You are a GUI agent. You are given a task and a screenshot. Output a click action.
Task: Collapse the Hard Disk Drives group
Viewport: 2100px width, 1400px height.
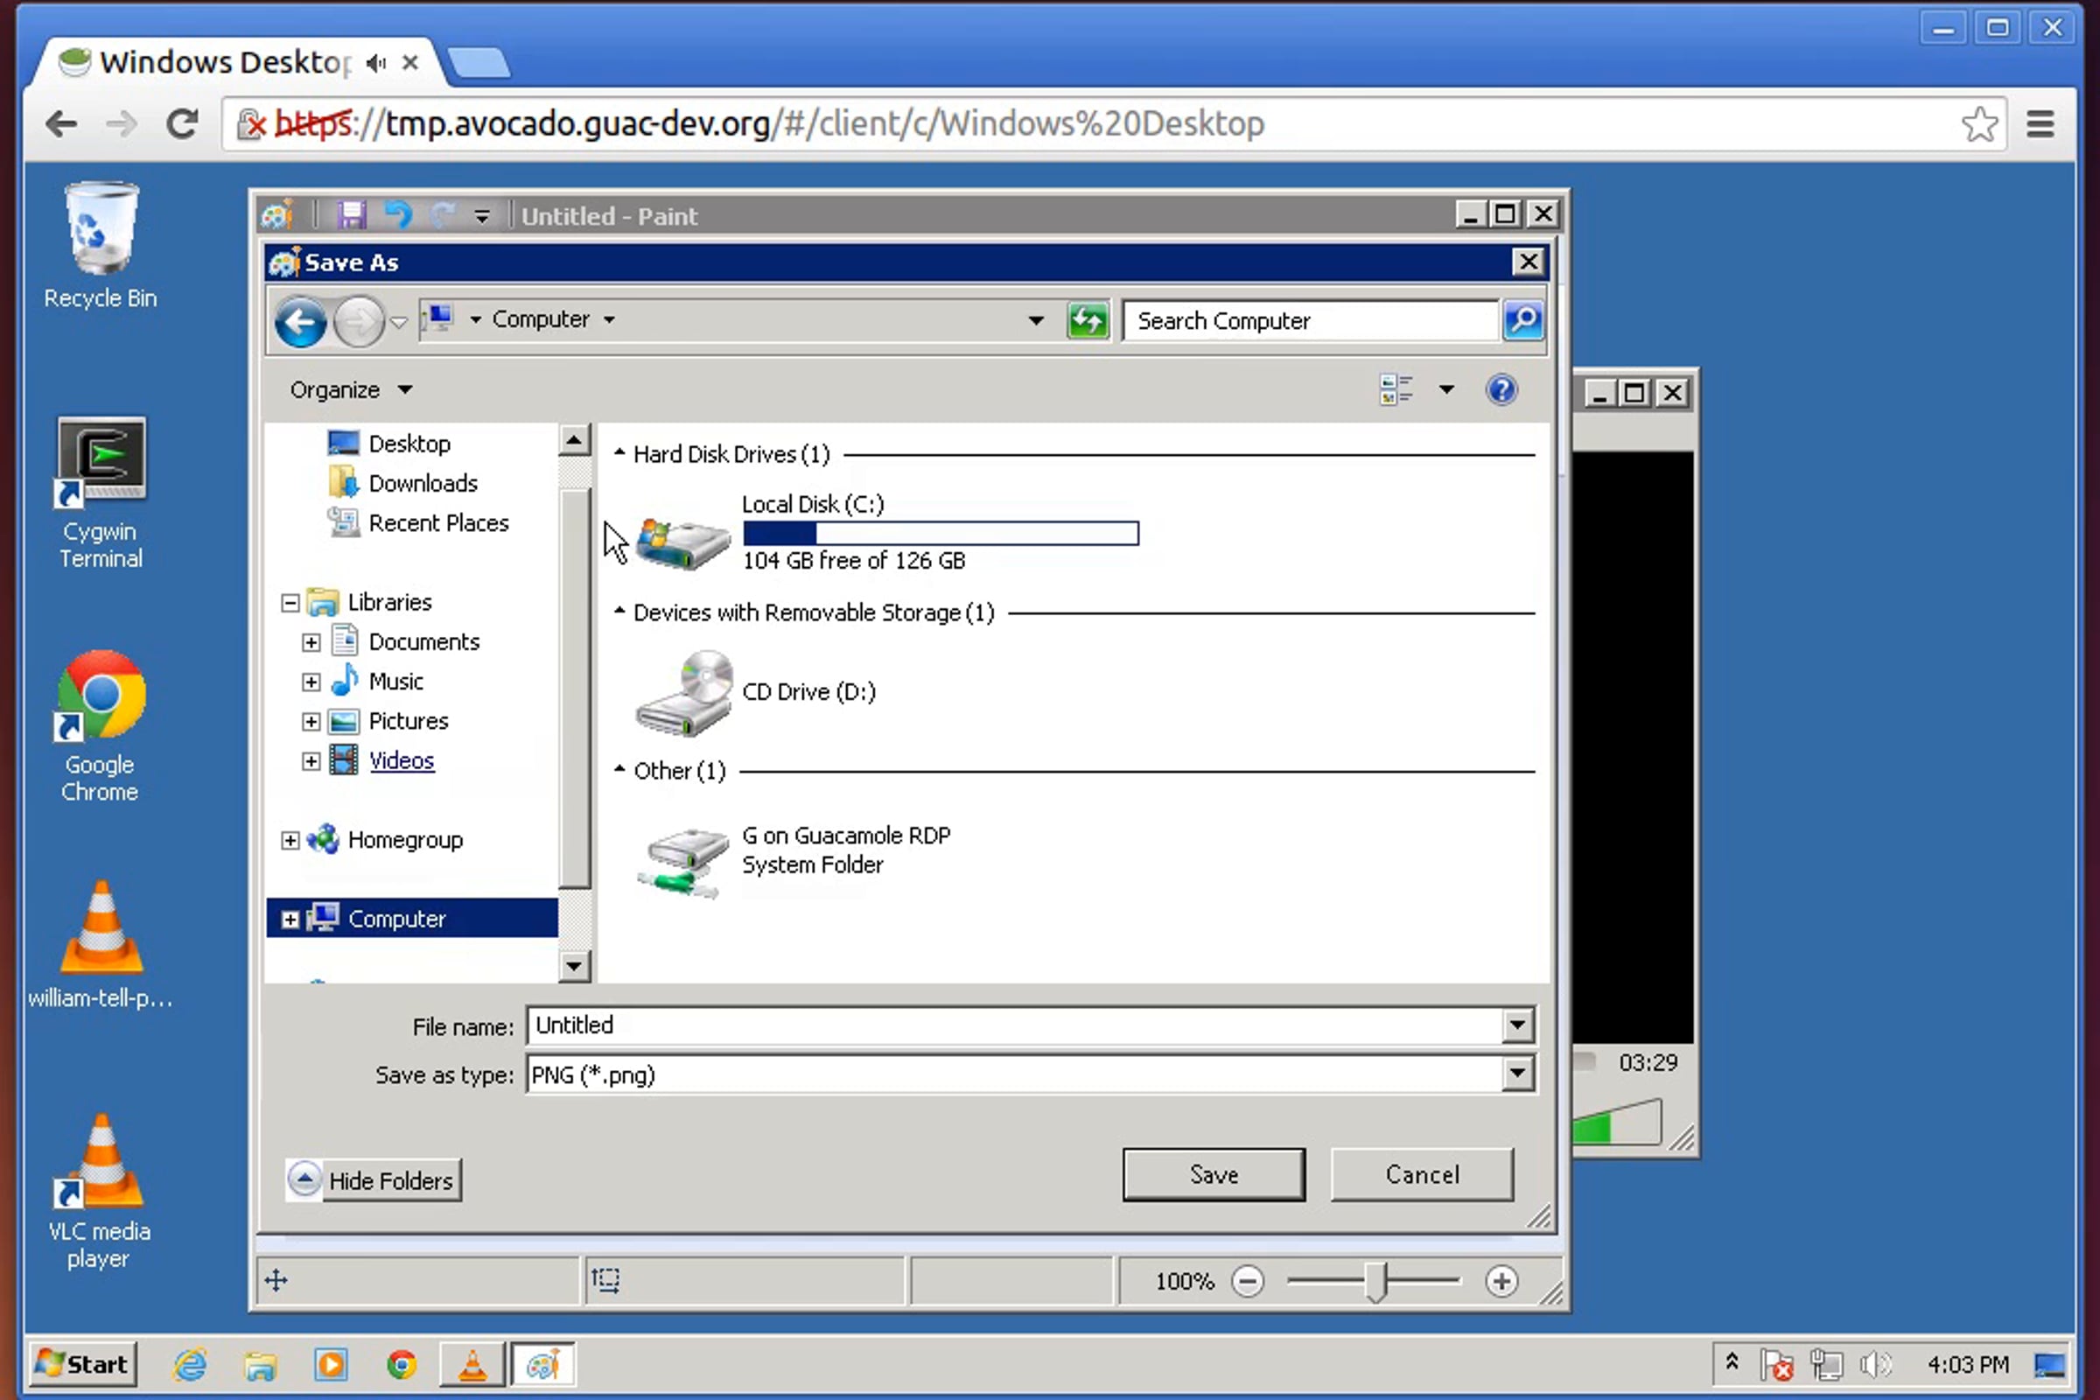point(619,452)
